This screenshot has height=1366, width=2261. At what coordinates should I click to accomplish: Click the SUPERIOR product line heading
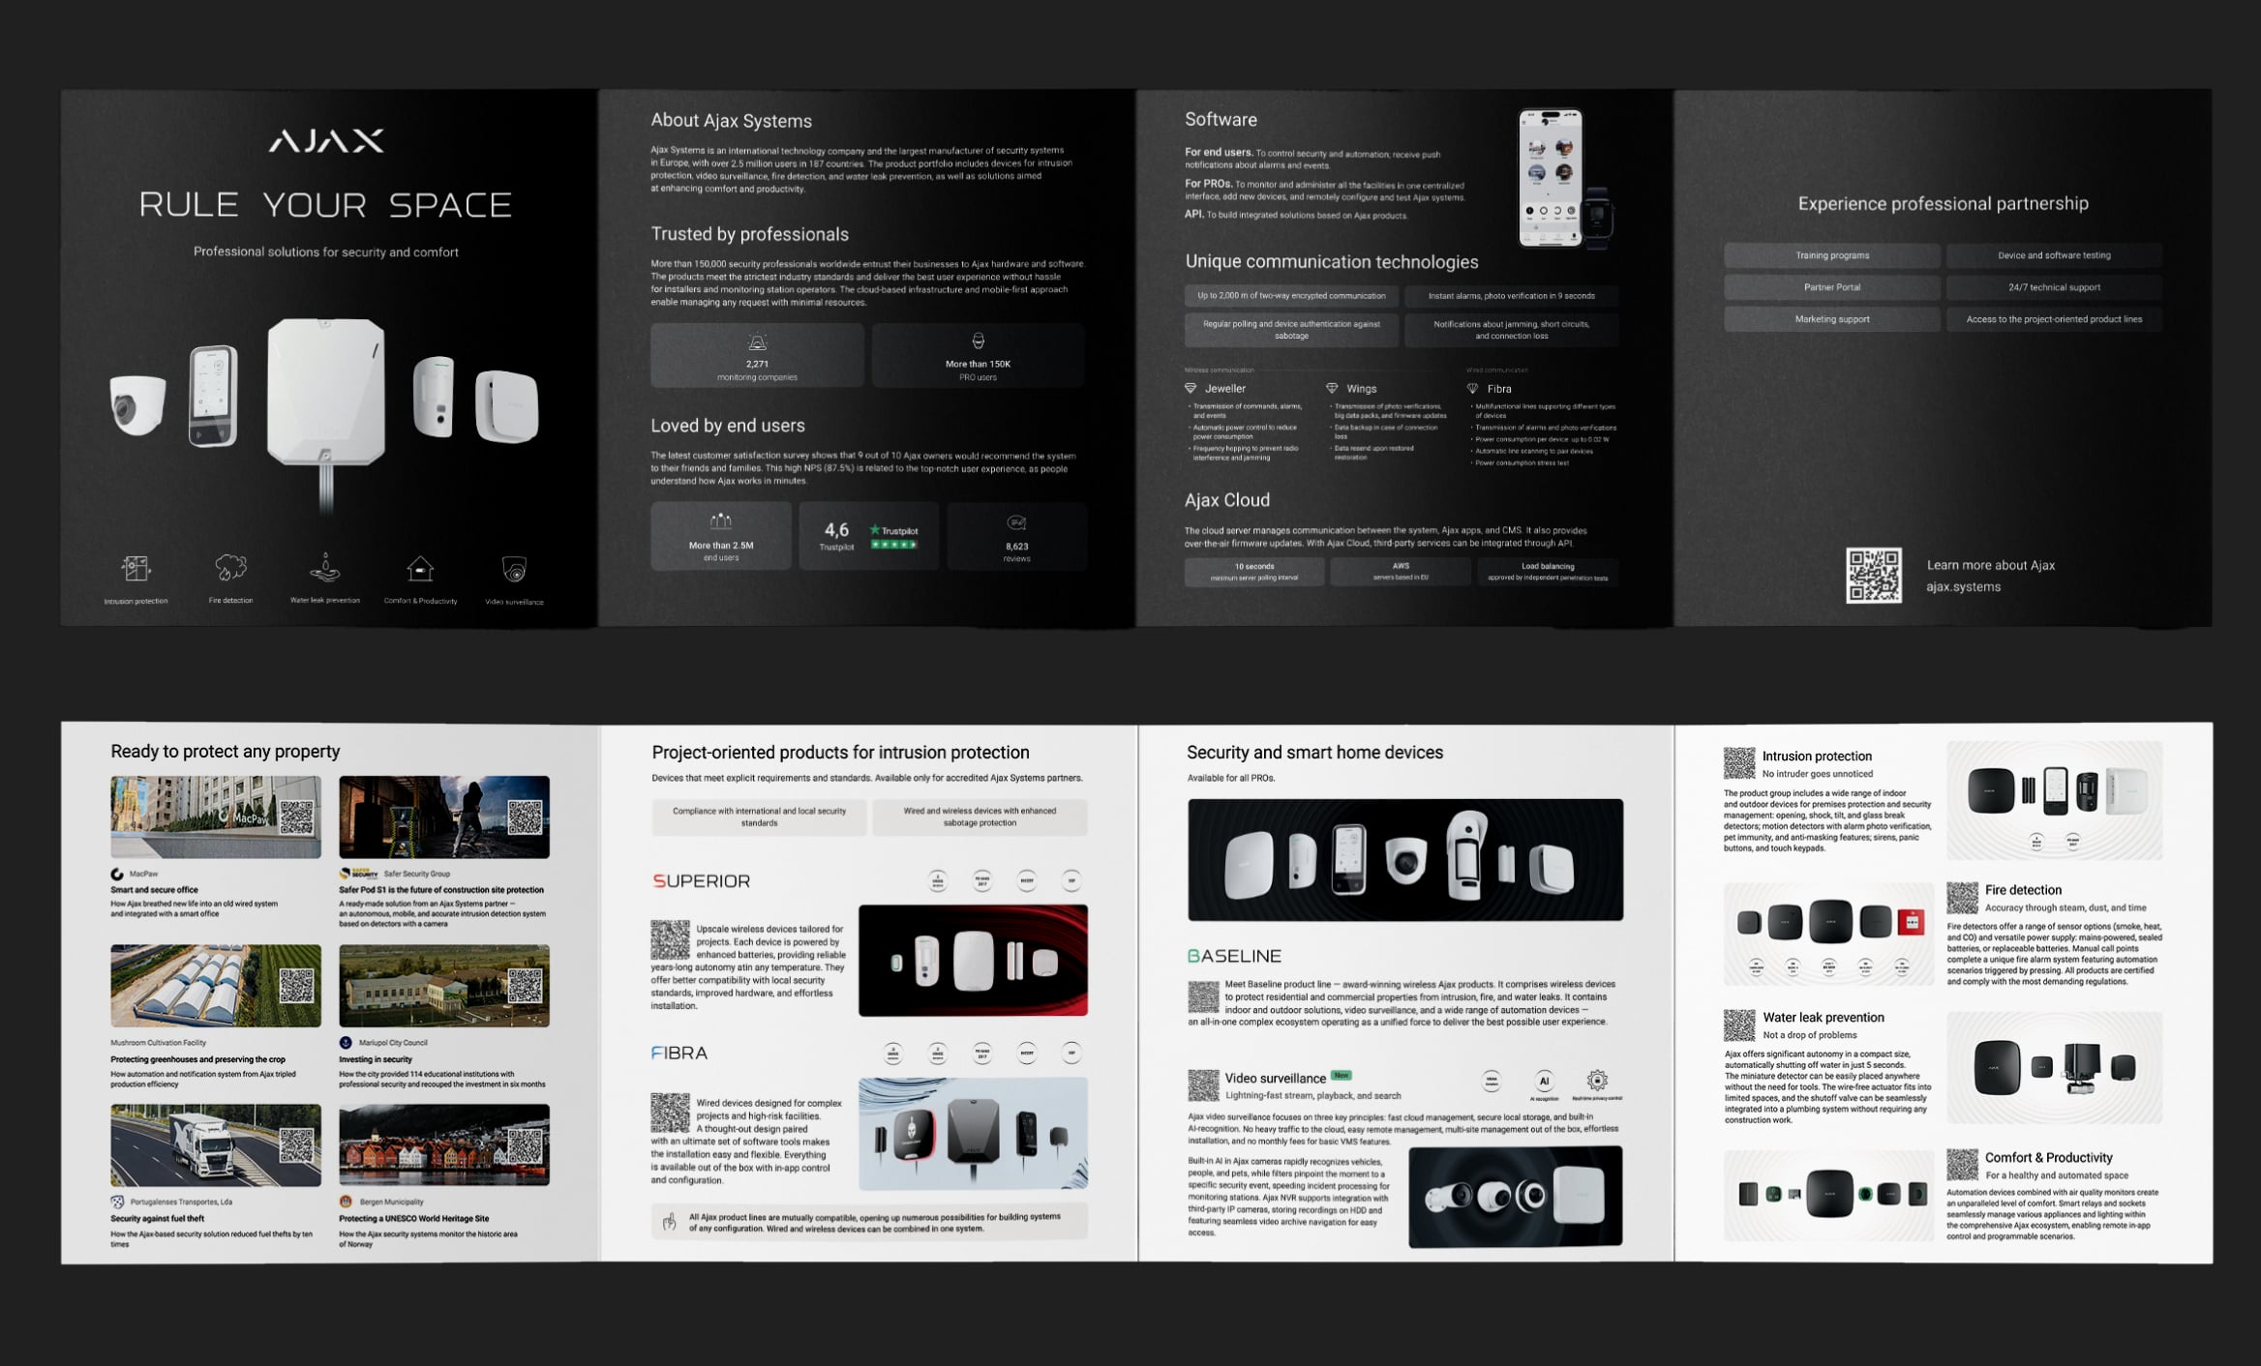pos(702,881)
